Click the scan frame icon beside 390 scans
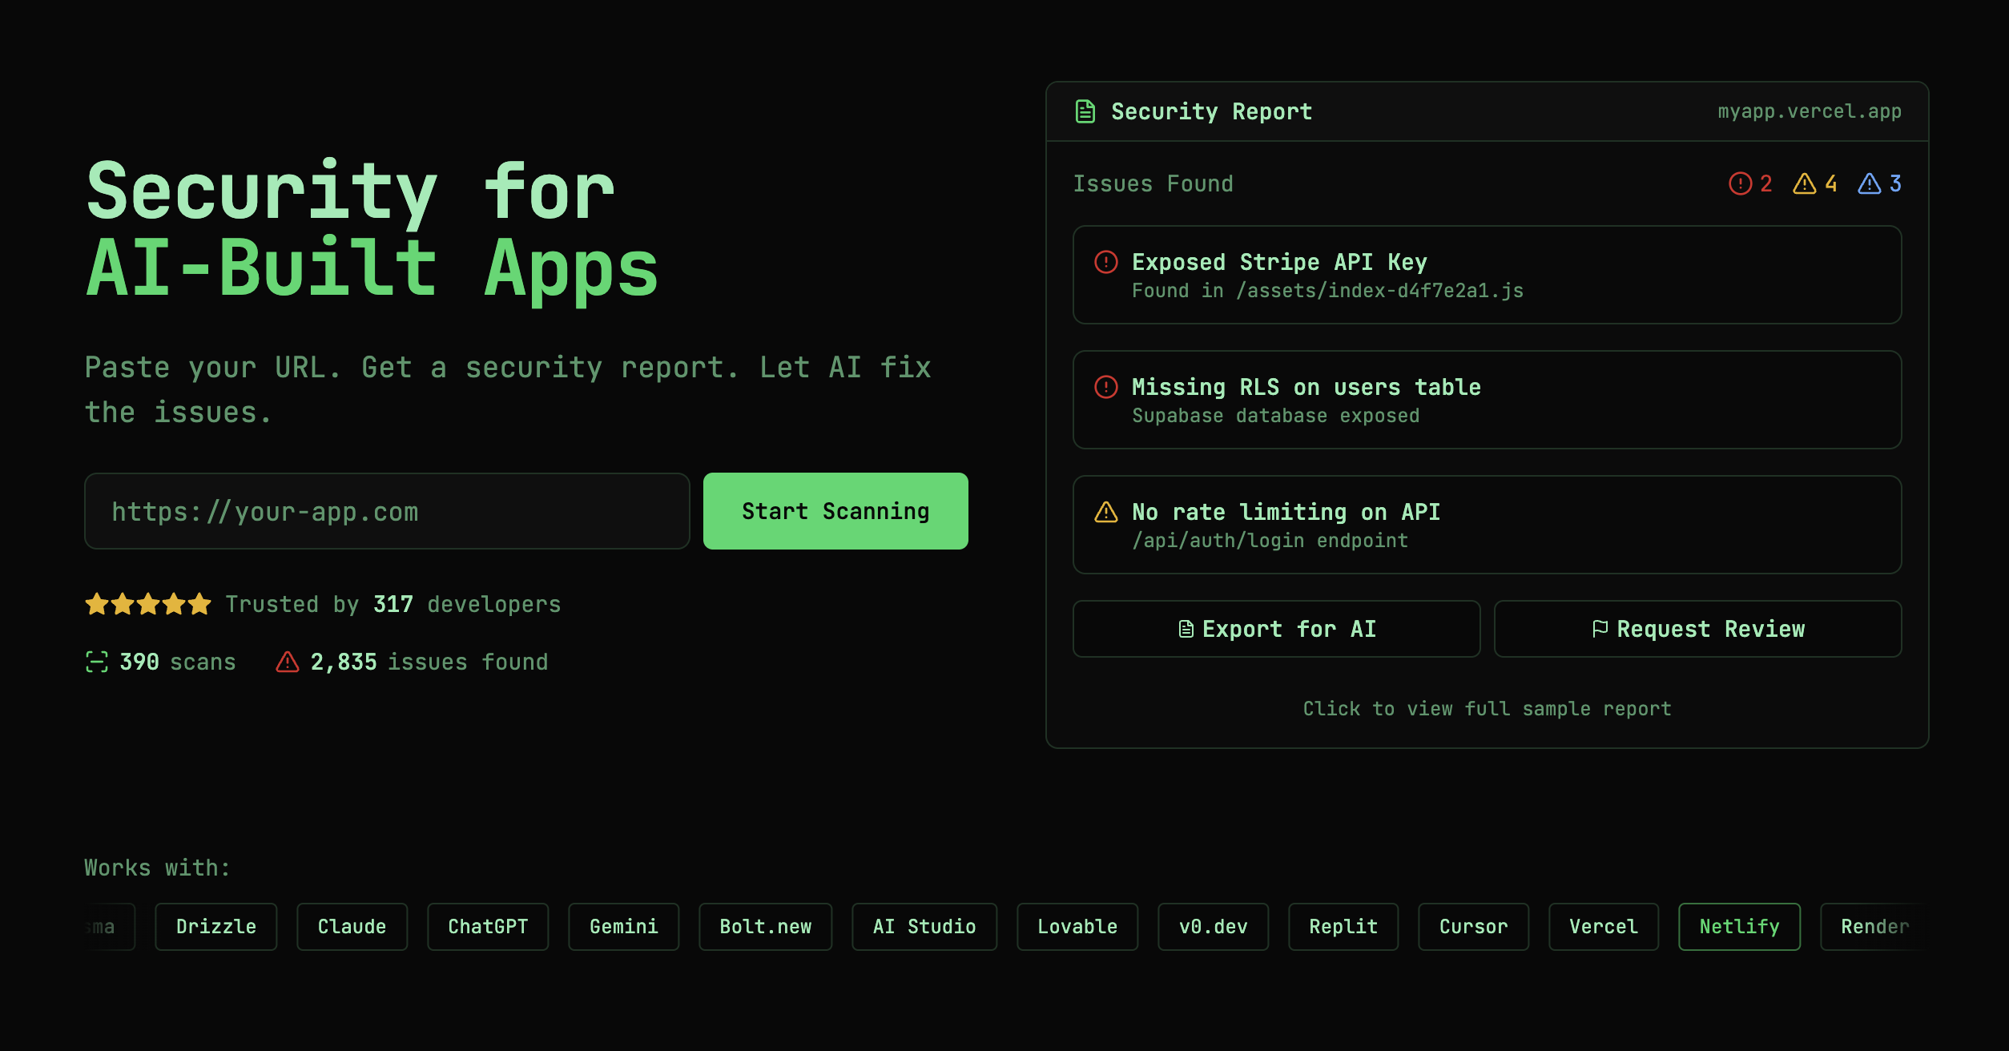 pyautogui.click(x=97, y=662)
